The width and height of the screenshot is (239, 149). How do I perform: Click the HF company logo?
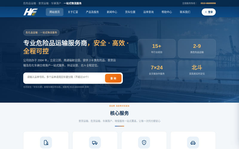(x=30, y=12)
